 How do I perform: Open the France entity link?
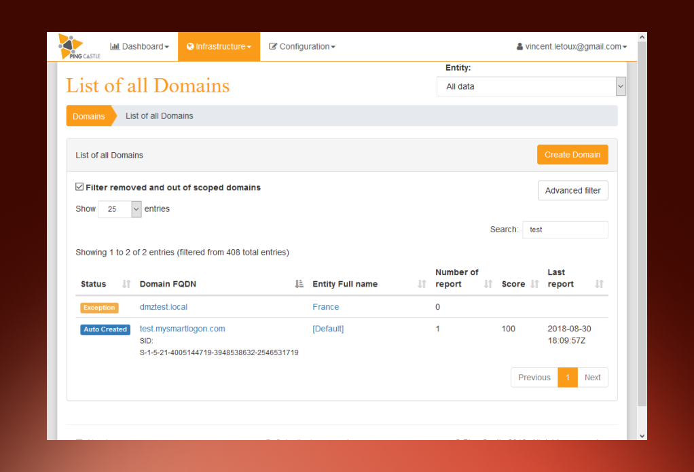326,307
